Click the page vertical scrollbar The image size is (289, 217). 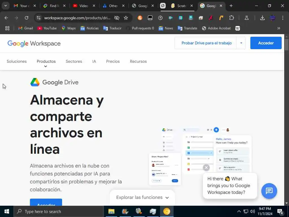[286, 44]
